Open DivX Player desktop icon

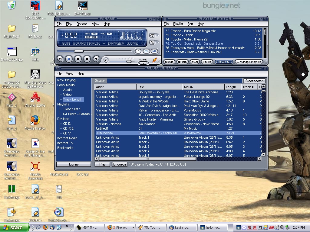click(82, 8)
